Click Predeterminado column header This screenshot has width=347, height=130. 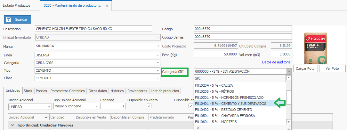coord(168,117)
